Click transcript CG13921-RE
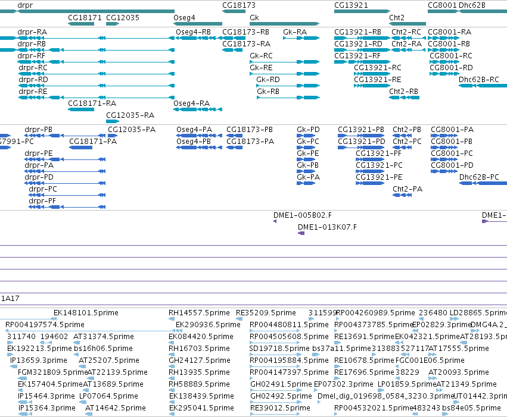 (x=372, y=86)
